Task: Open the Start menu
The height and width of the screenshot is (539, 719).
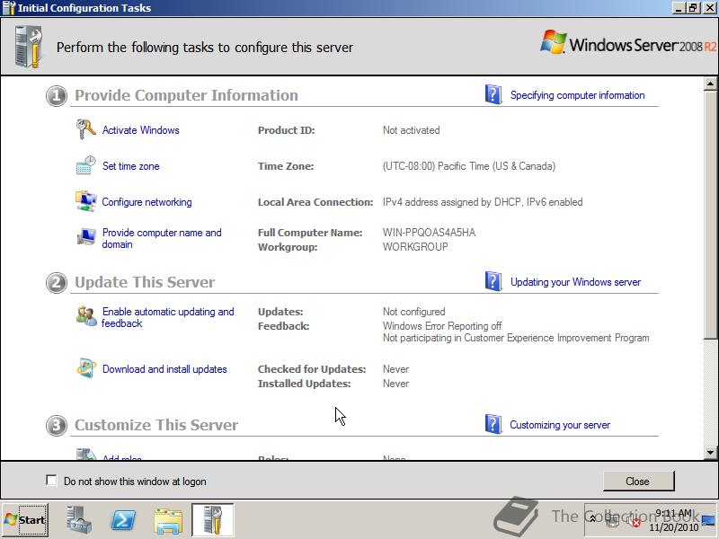Action: (25, 520)
